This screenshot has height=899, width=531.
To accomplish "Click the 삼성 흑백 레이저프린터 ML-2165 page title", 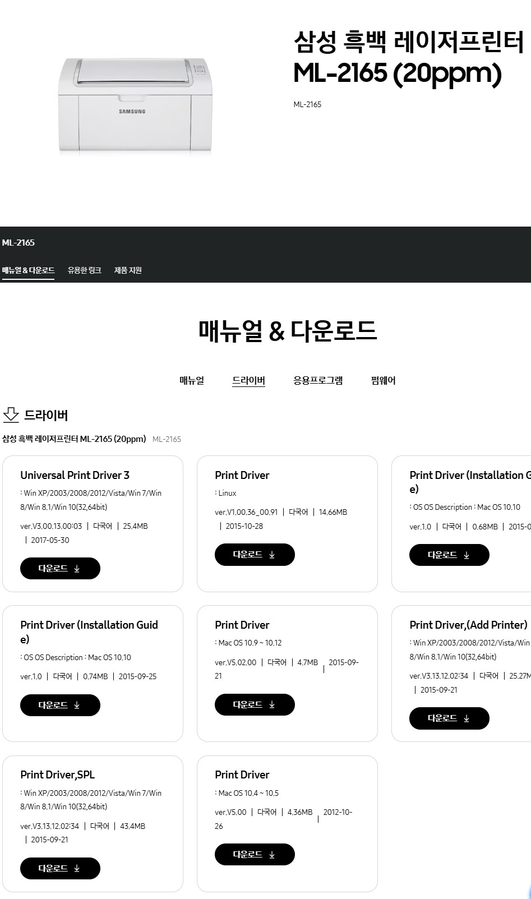I will pos(408,58).
